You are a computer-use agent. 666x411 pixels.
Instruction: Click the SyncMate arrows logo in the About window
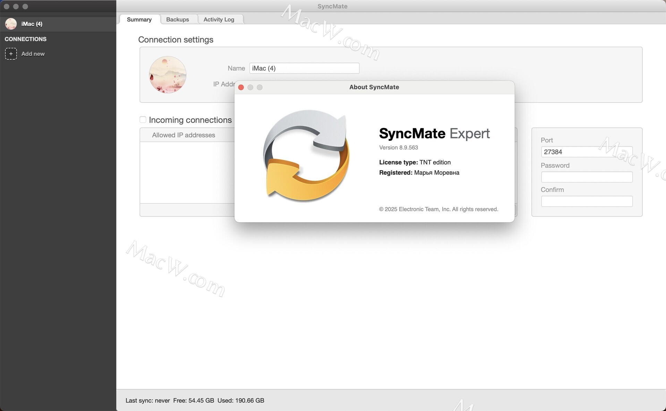point(306,156)
